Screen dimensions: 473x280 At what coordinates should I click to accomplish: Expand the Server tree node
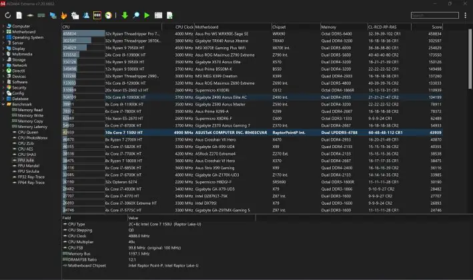[3, 43]
